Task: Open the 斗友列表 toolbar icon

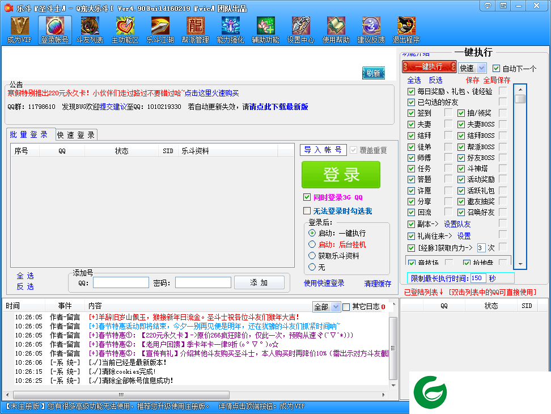Action: (90, 30)
